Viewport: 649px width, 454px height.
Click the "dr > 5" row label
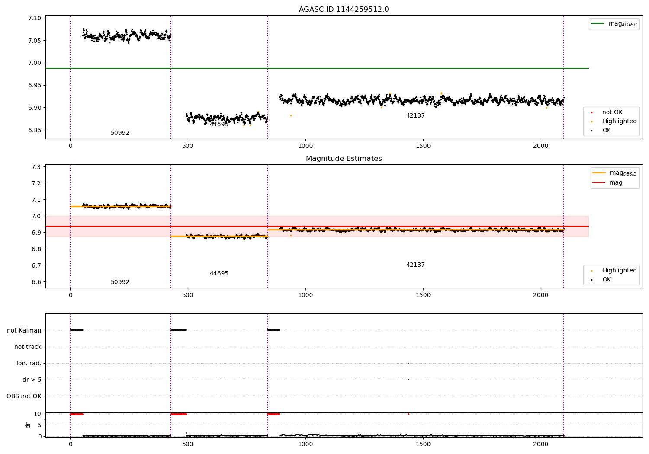coord(32,380)
